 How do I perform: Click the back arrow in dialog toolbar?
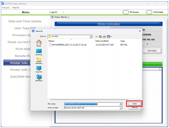pyautogui.click(x=96, y=37)
